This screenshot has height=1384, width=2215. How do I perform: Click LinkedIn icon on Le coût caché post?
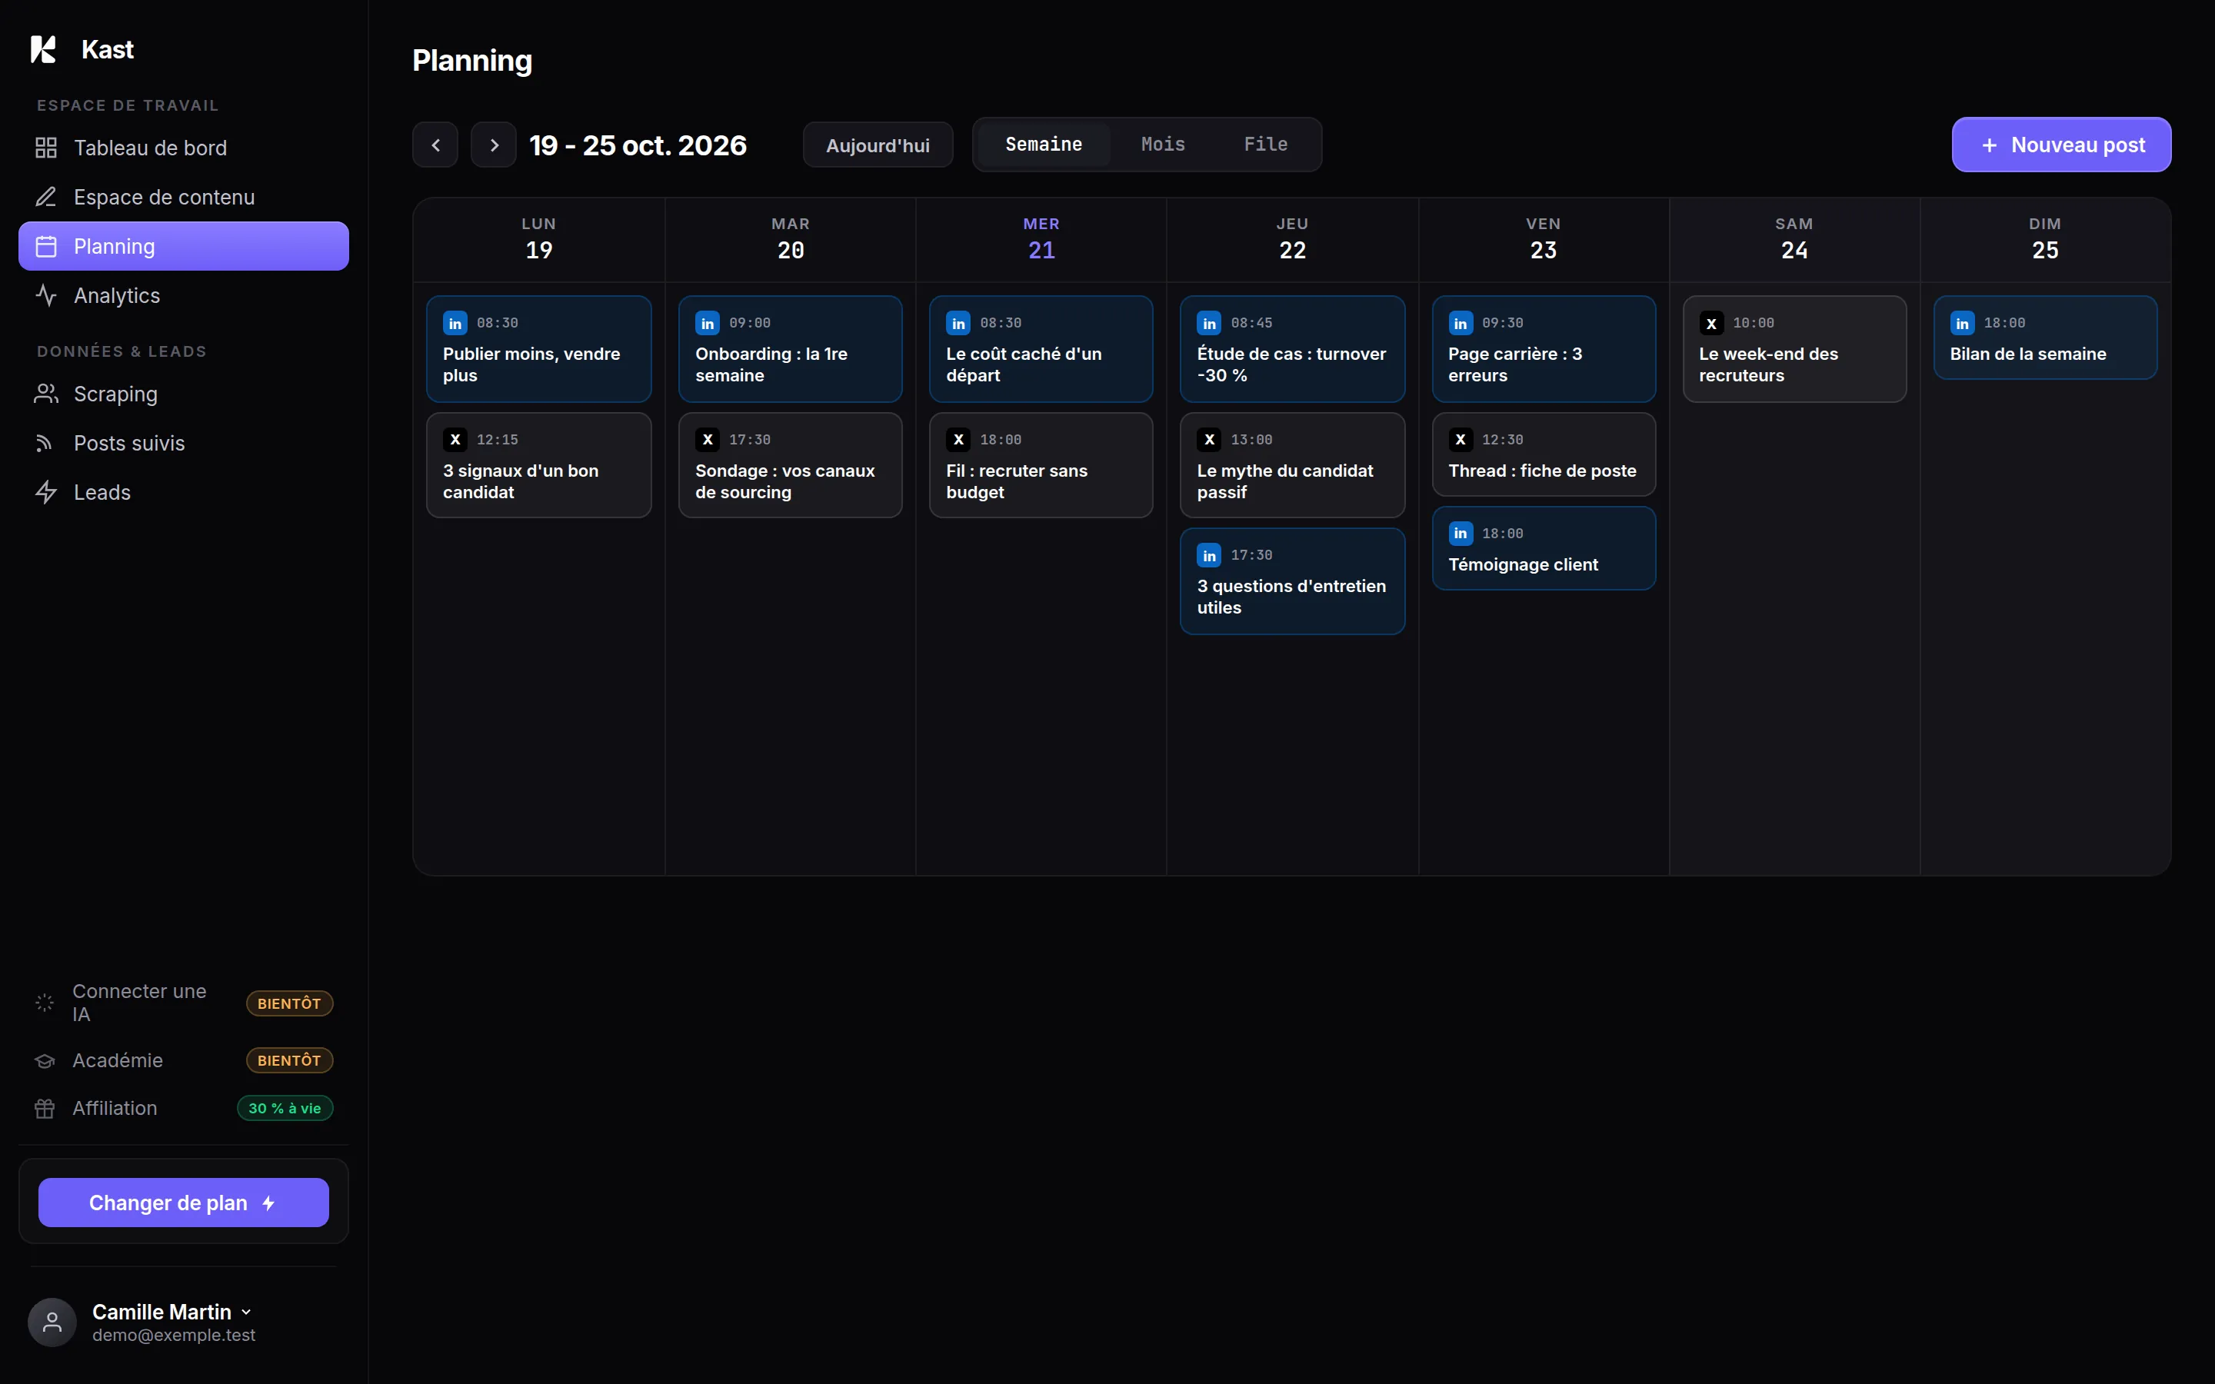958,323
